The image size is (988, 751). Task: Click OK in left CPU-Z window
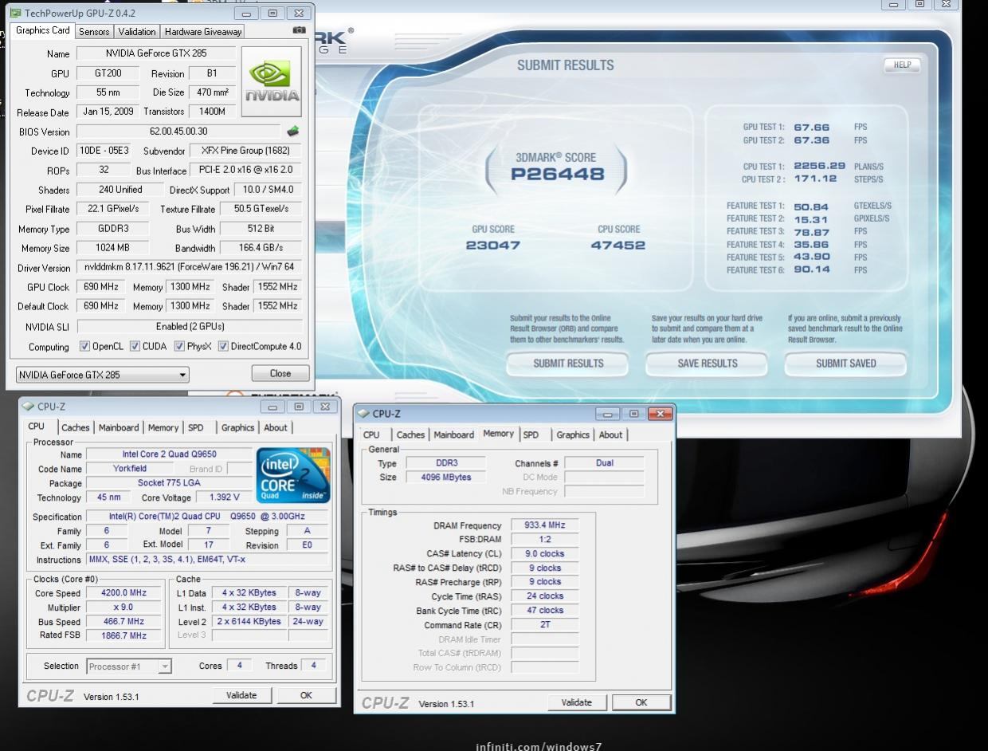coord(306,695)
